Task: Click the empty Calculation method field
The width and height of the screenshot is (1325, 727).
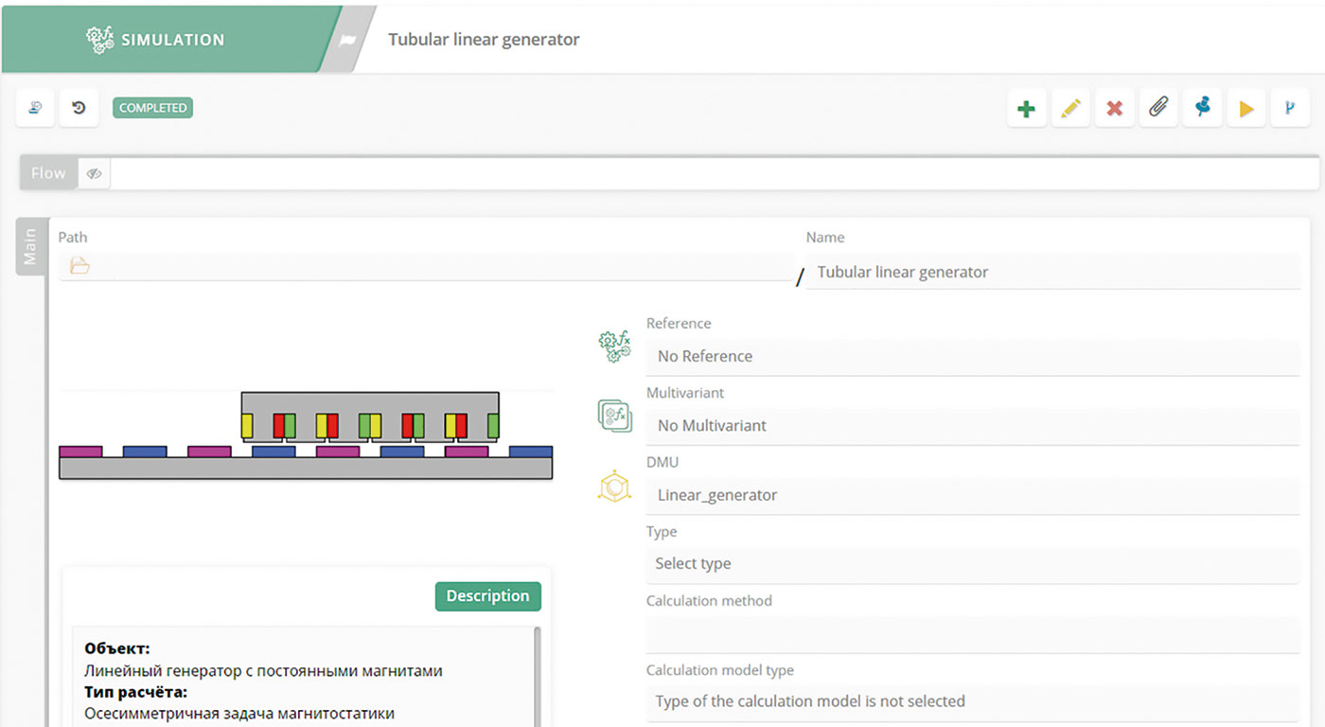Action: [x=973, y=633]
